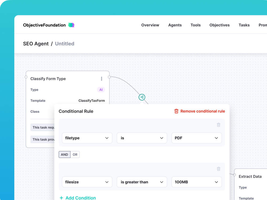Delete the filetype condition via trash icon

[x=218, y=125]
